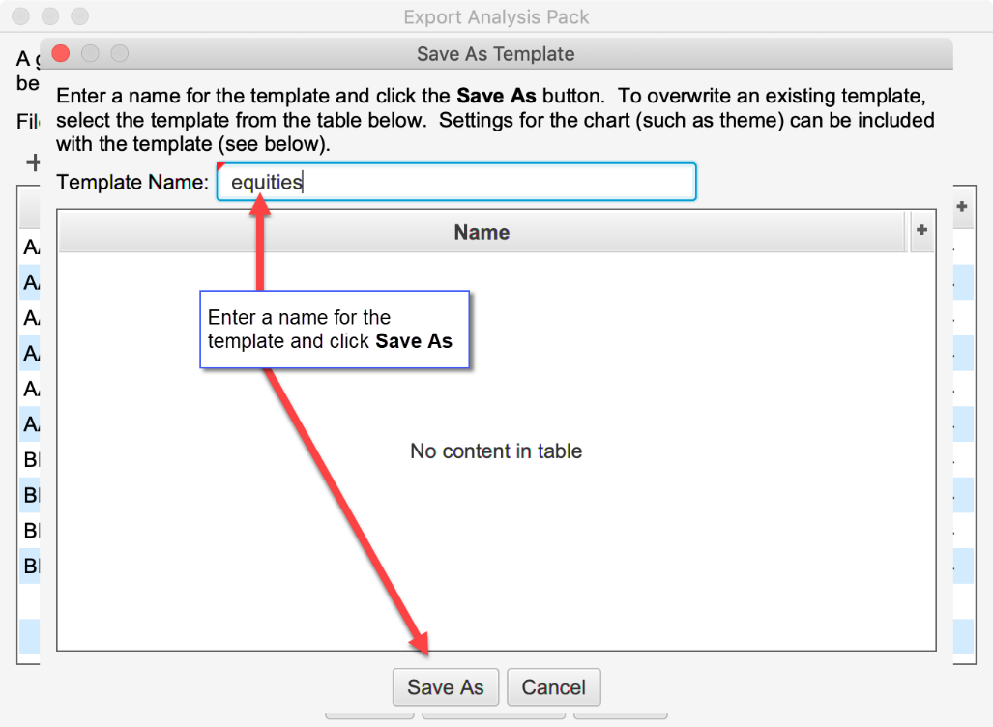Click plus icon on background table's right edge
Screen dimensions: 993x727
coord(962,206)
